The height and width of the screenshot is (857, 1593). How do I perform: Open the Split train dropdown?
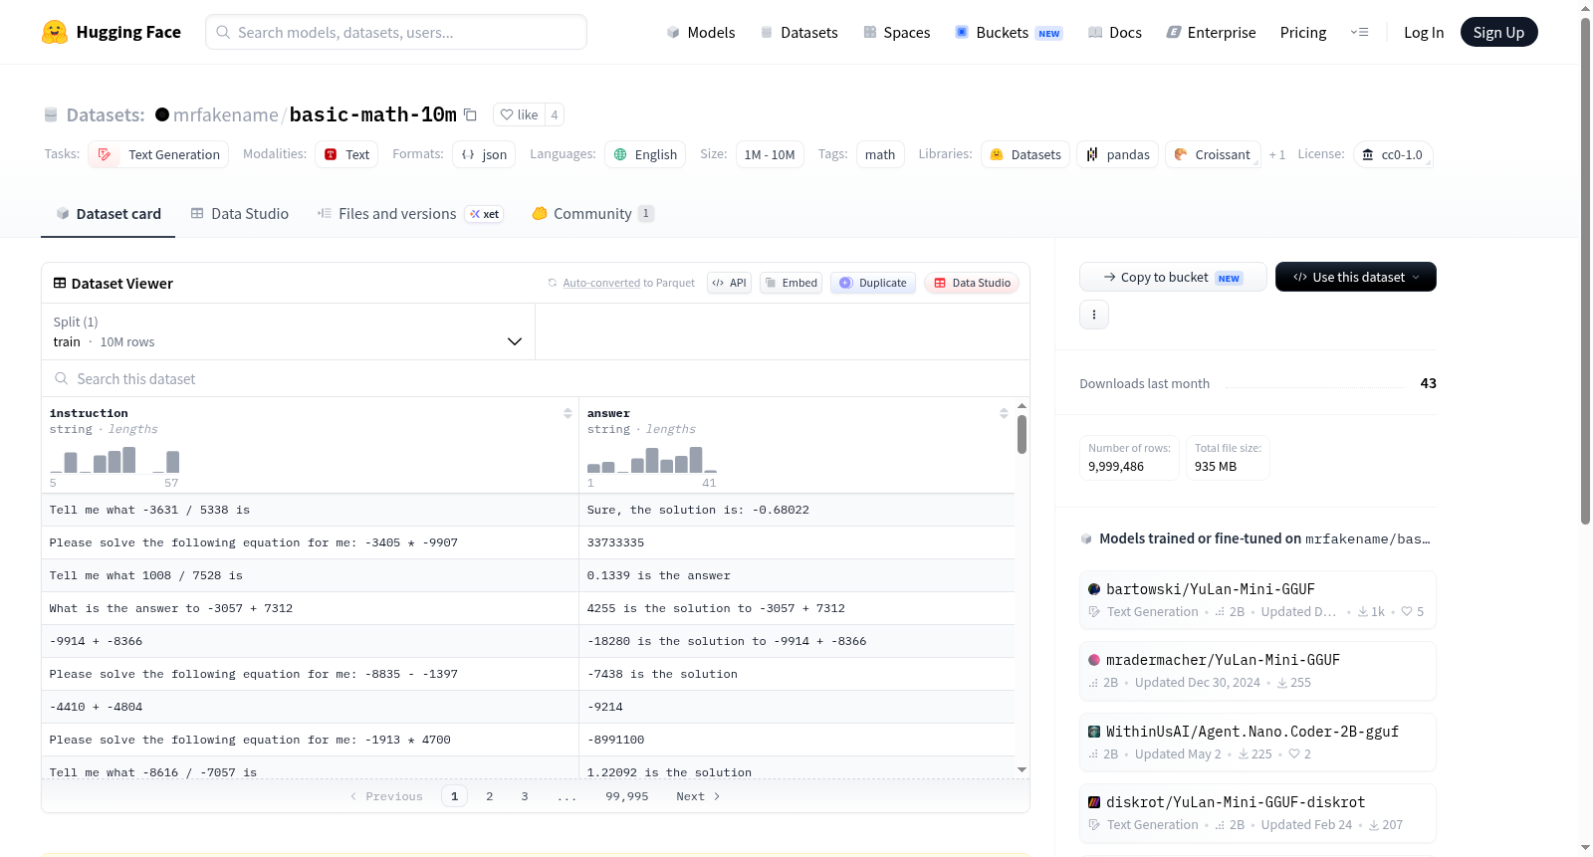click(288, 331)
